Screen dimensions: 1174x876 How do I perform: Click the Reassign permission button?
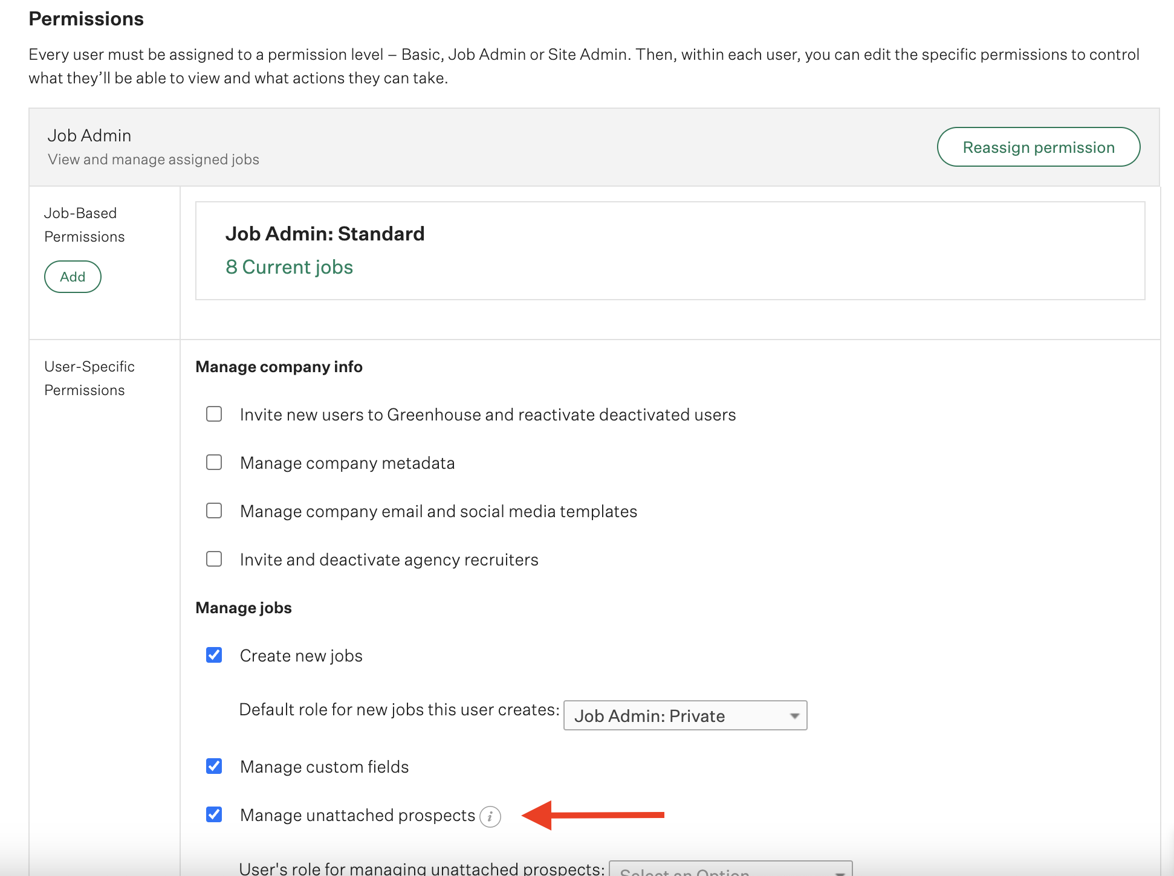click(x=1038, y=147)
